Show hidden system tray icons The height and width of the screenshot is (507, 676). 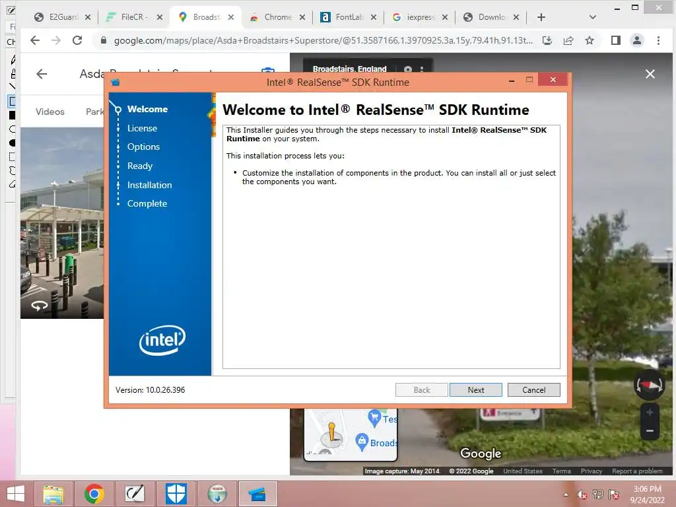(566, 495)
